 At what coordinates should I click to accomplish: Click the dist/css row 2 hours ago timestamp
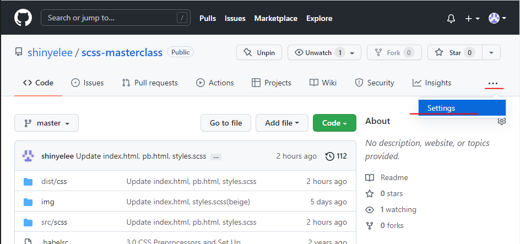click(x=327, y=182)
